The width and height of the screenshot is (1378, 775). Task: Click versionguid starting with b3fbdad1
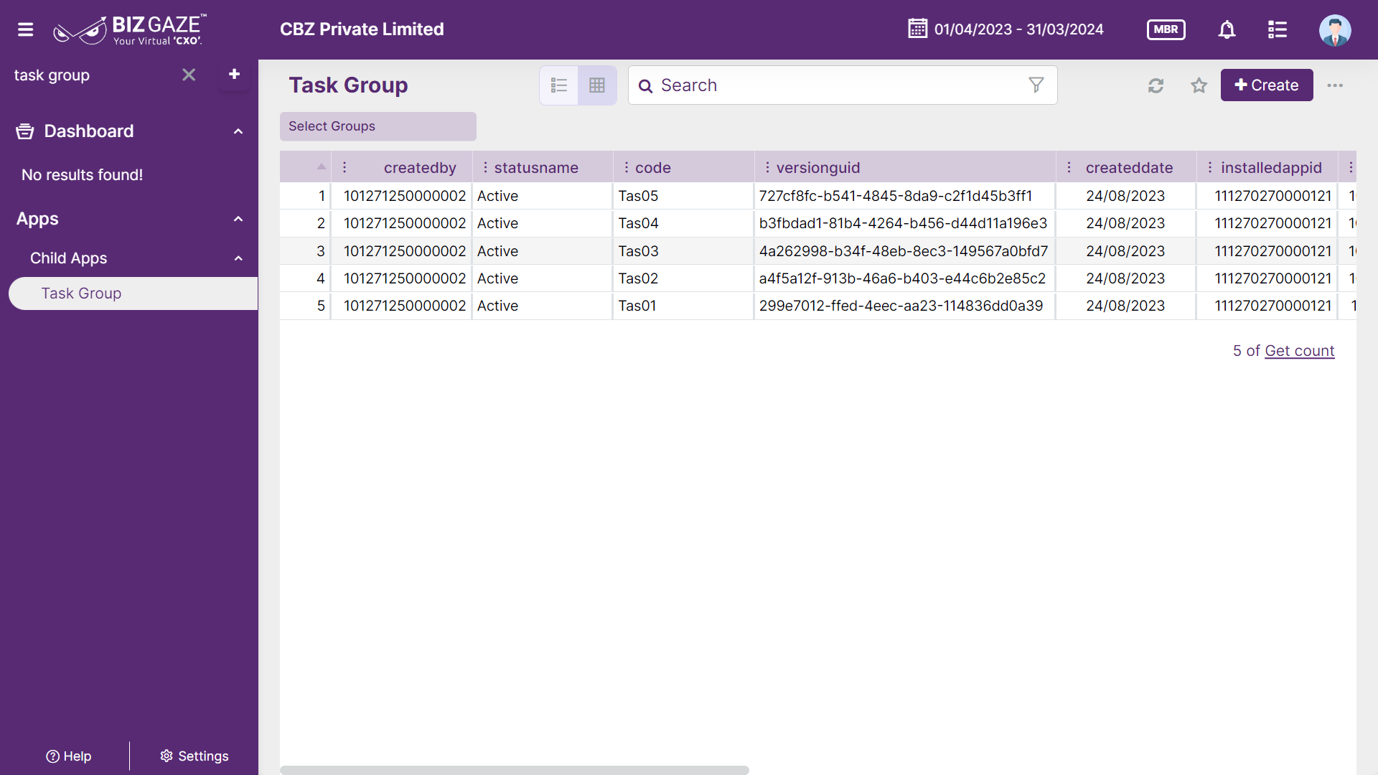[903, 223]
